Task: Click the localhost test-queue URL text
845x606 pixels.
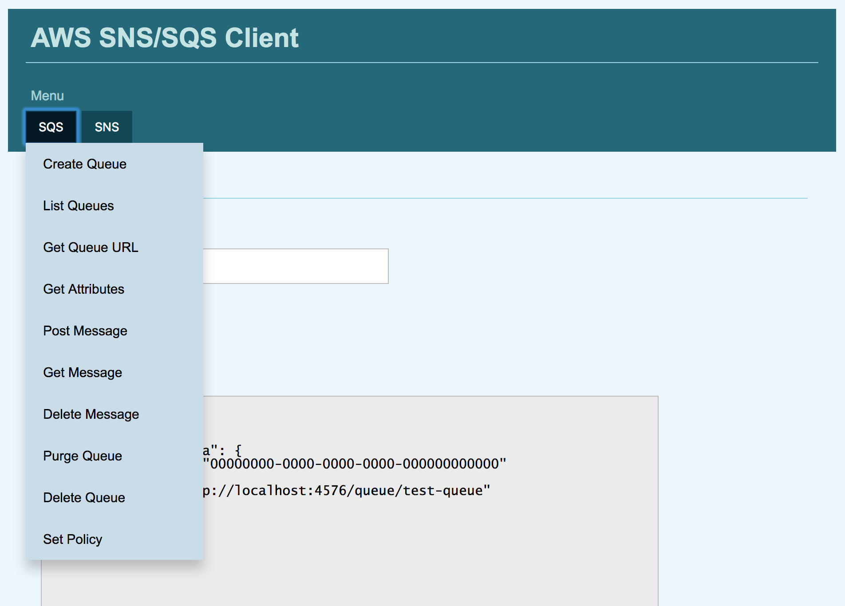Action: (x=346, y=491)
